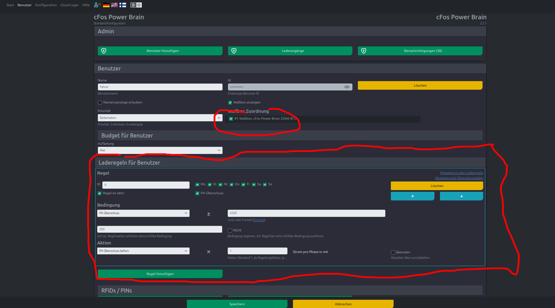Image resolution: width=555 pixels, height=308 pixels.
Task: Toggle #1 Wallbox cFos Power Brain 22kW checkbox
Action: [231, 119]
